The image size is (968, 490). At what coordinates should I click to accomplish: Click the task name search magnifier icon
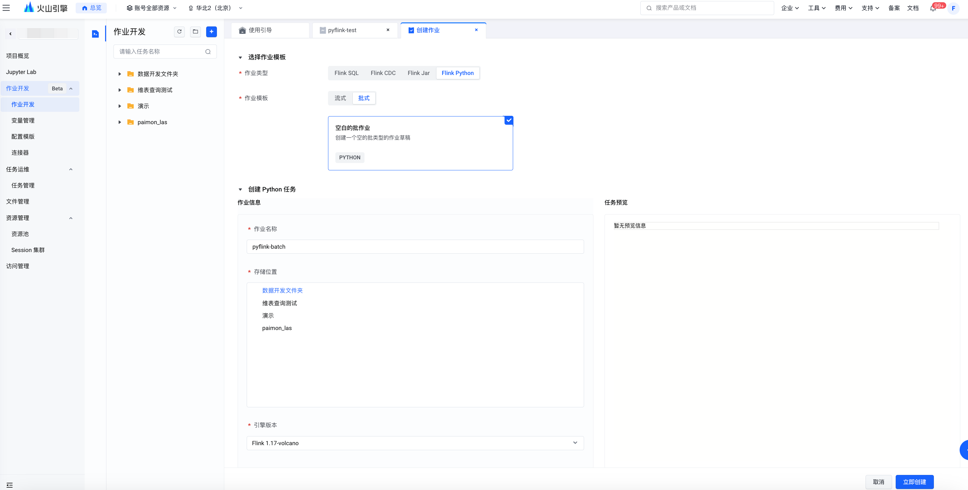click(208, 52)
